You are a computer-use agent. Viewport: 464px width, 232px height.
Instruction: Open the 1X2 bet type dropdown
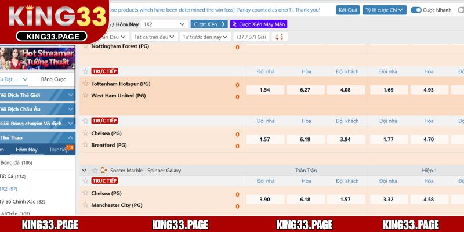[165, 24]
